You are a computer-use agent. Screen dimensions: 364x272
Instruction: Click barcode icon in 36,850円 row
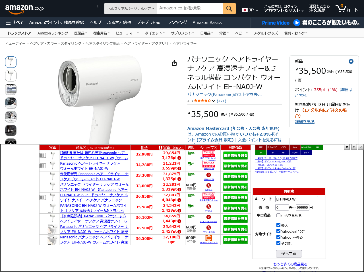(x=43, y=197)
